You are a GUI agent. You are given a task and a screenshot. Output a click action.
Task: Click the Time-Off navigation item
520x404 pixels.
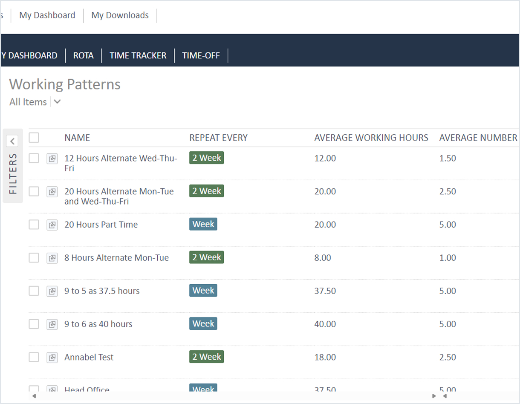click(201, 55)
